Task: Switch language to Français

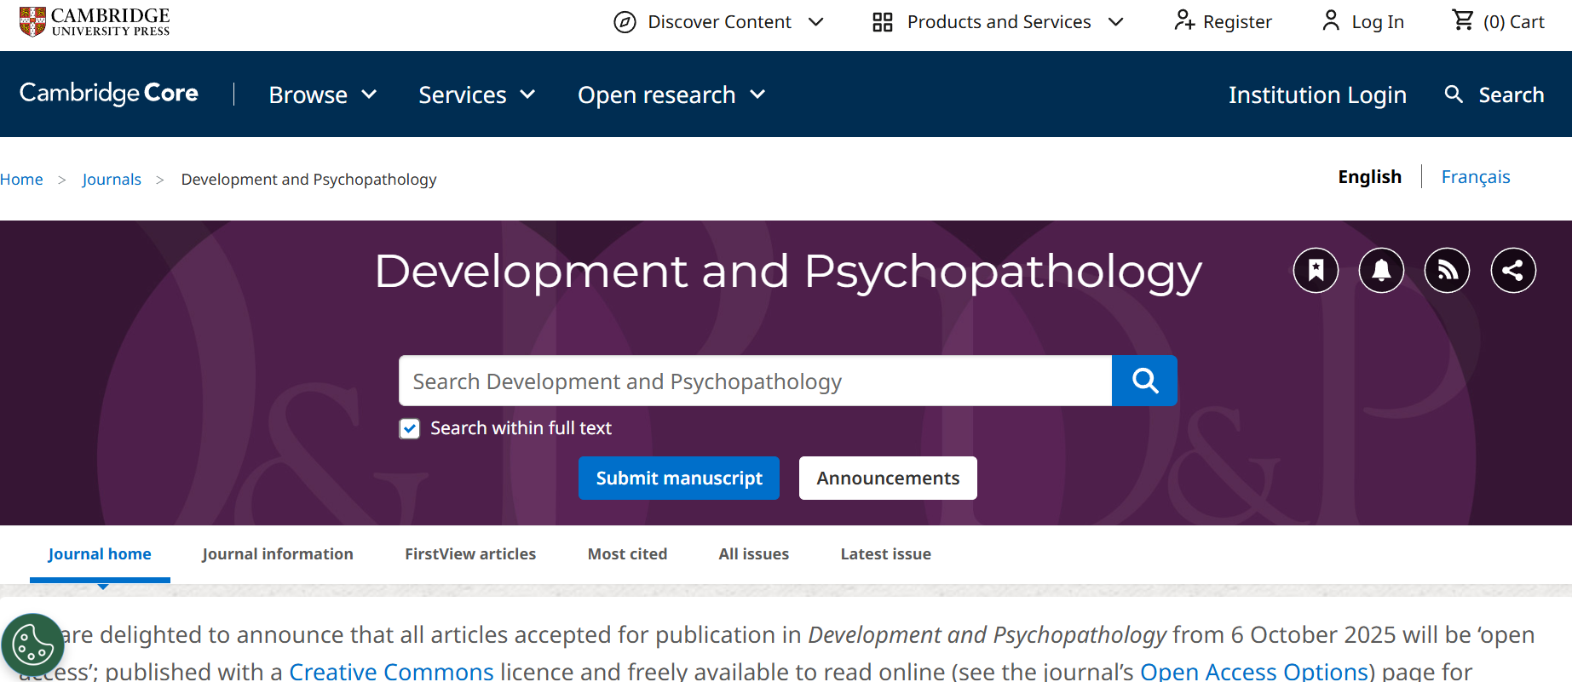Action: pyautogui.click(x=1475, y=177)
